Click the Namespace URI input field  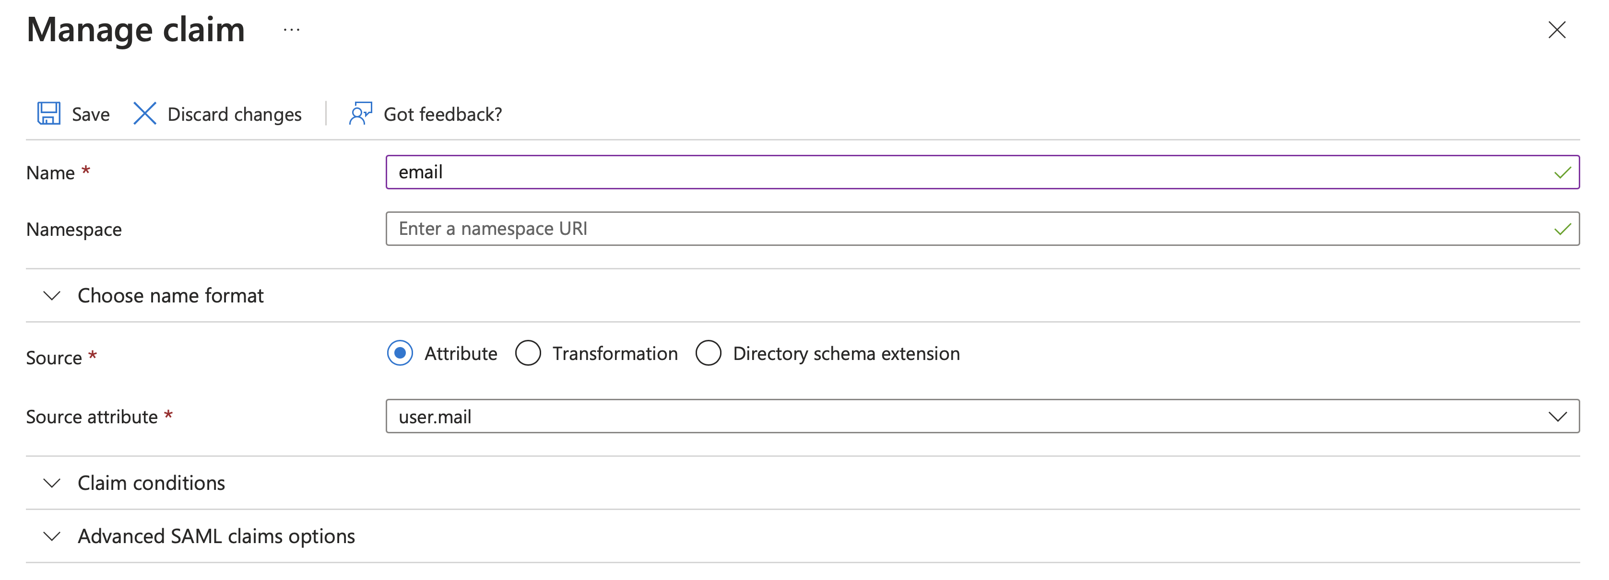982,229
